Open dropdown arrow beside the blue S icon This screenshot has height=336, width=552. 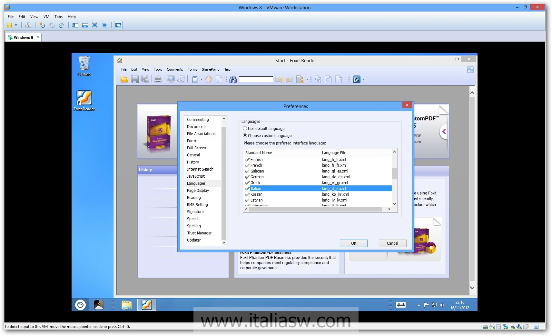(x=364, y=80)
